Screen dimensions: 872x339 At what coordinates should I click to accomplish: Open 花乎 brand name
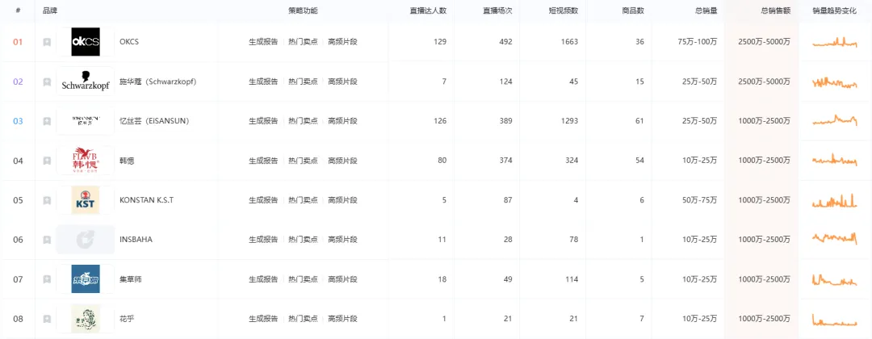(x=127, y=319)
